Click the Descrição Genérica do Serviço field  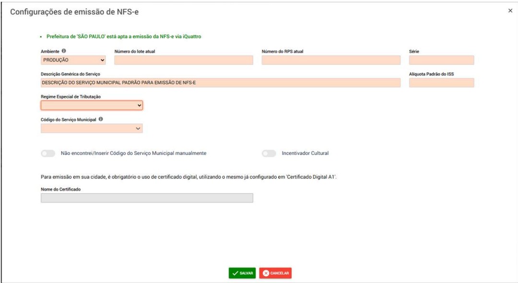[221, 83]
